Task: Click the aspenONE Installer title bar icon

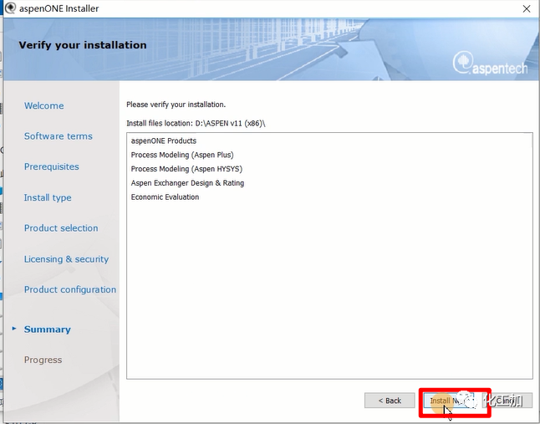Action: 8,8
